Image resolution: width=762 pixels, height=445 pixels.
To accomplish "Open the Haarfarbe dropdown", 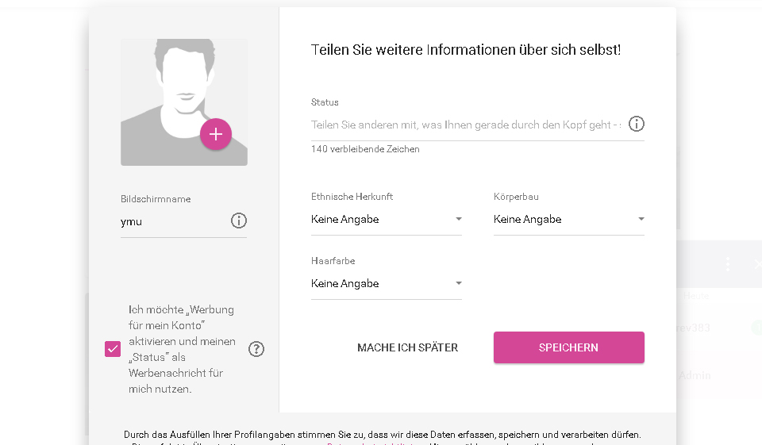I will click(386, 284).
